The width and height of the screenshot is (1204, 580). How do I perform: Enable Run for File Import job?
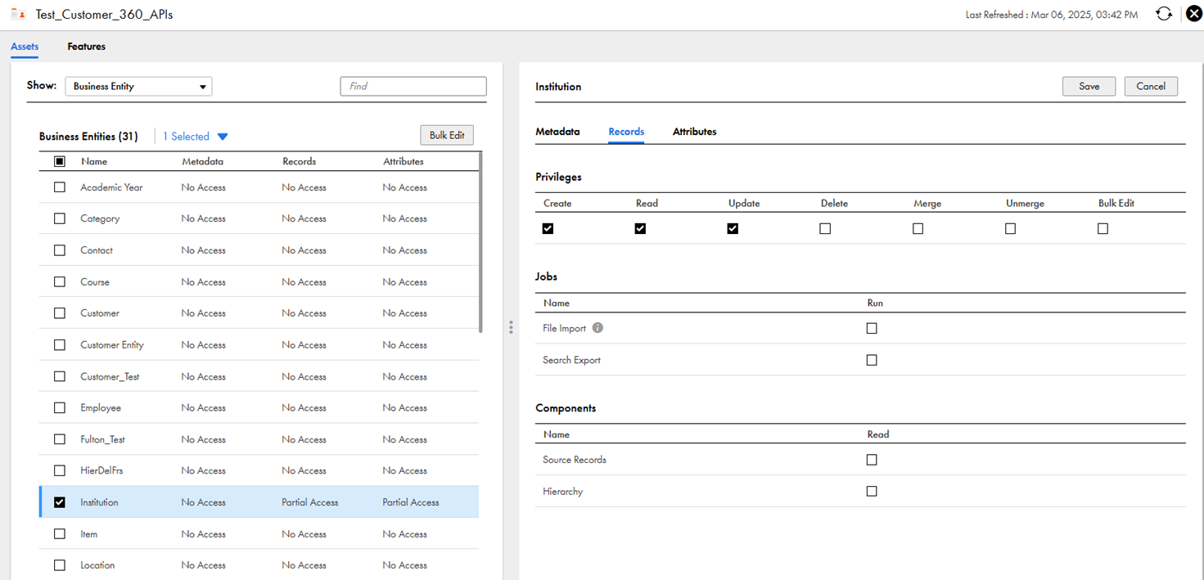(872, 328)
